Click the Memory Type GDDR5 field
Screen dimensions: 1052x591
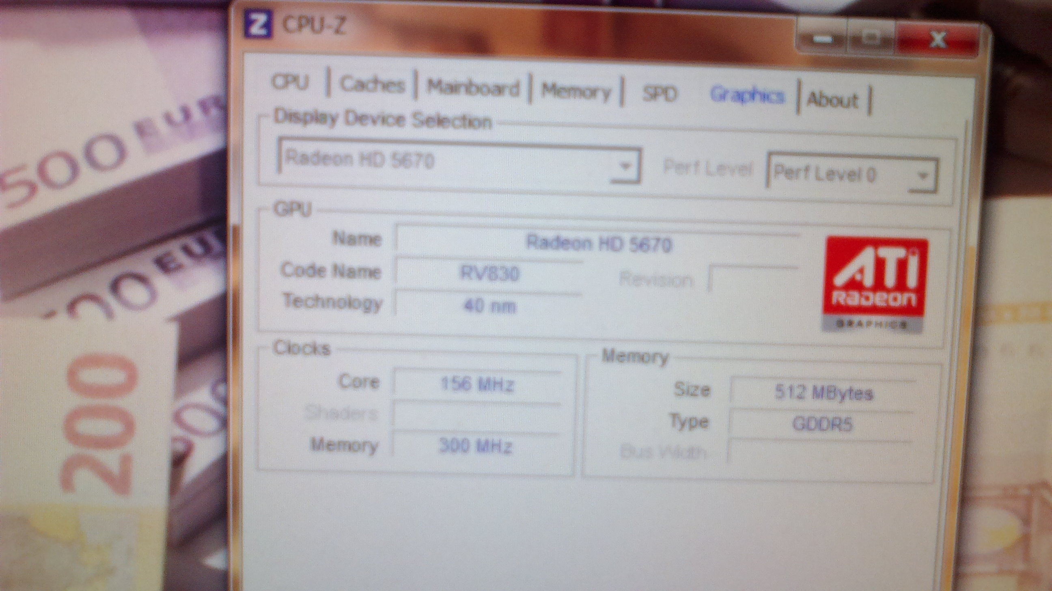tap(821, 424)
